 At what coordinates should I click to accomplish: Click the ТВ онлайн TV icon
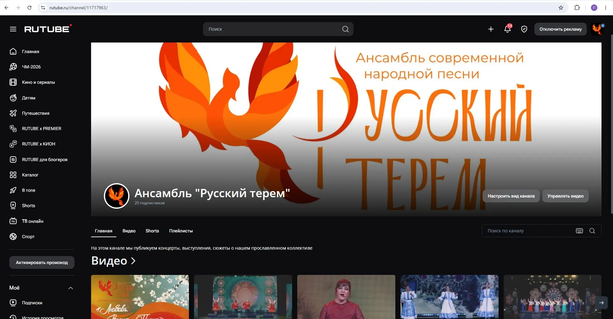pyautogui.click(x=13, y=221)
